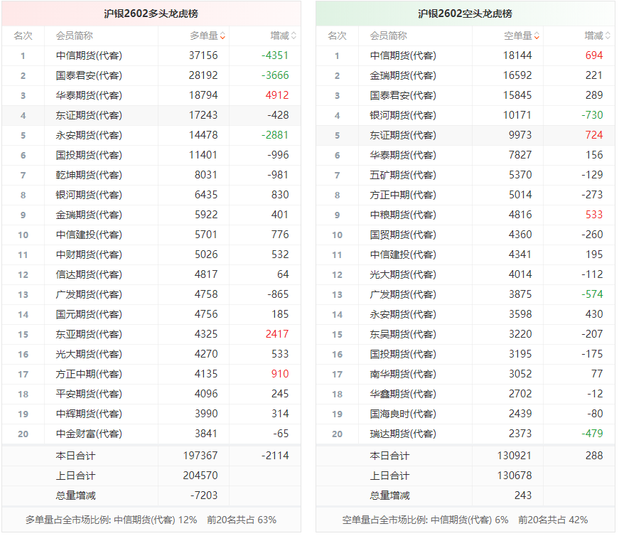Screen dimensions: 619x536
Task: Select 中辉期货(代客) row
Action: pyautogui.click(x=151, y=414)
